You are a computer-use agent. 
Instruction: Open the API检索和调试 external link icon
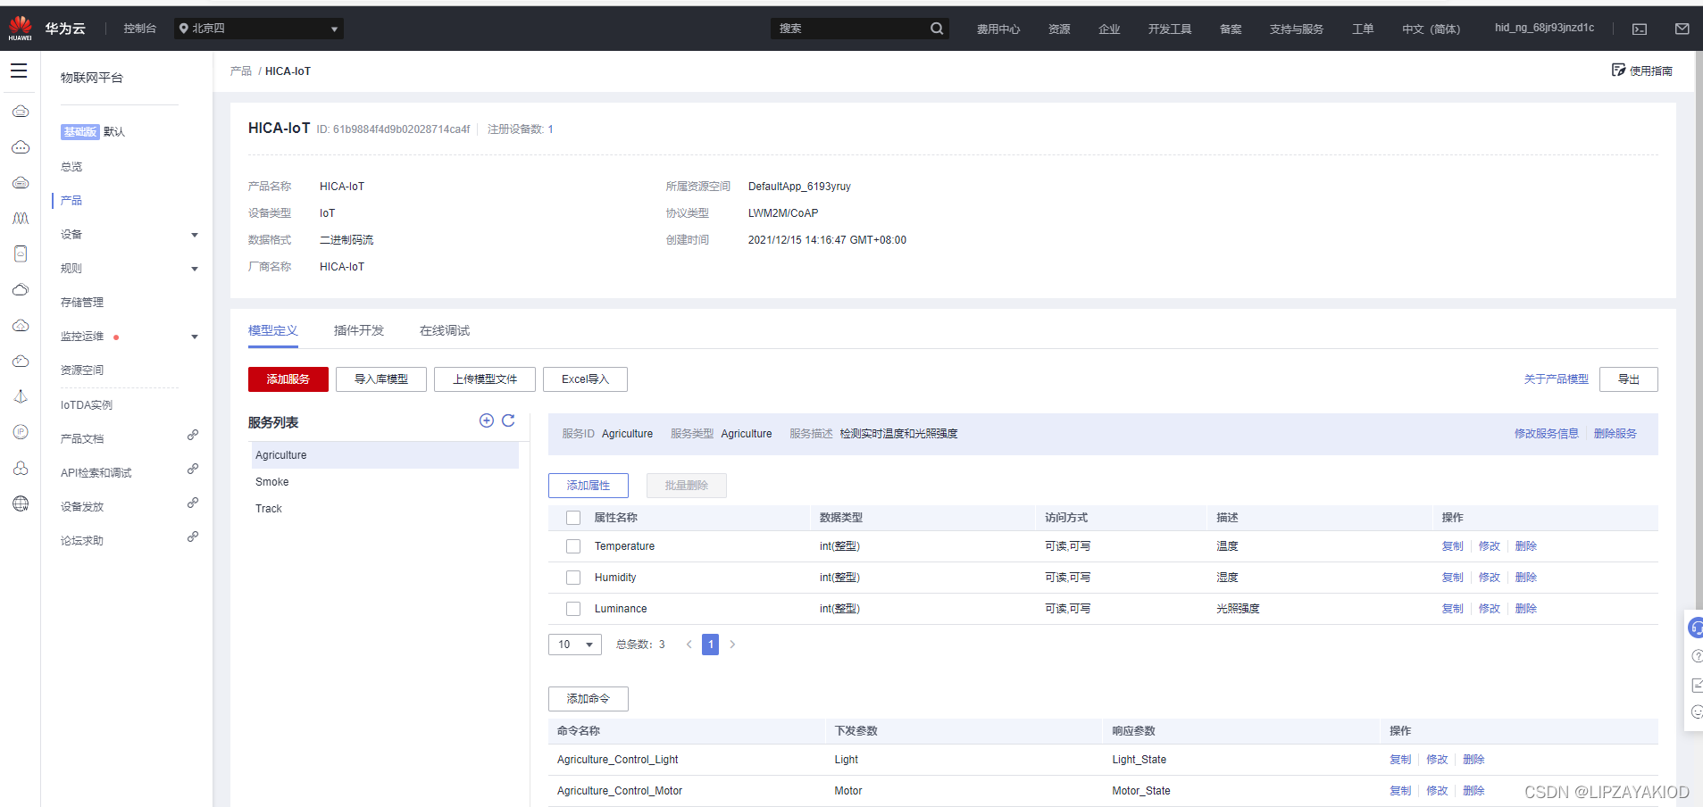point(192,470)
